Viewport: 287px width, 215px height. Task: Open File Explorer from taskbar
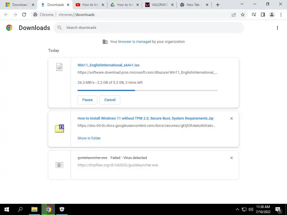tap(34, 209)
